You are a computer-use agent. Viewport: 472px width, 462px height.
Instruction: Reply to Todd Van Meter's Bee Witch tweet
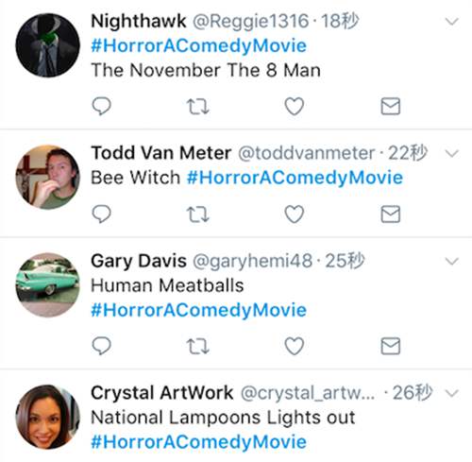(x=101, y=214)
